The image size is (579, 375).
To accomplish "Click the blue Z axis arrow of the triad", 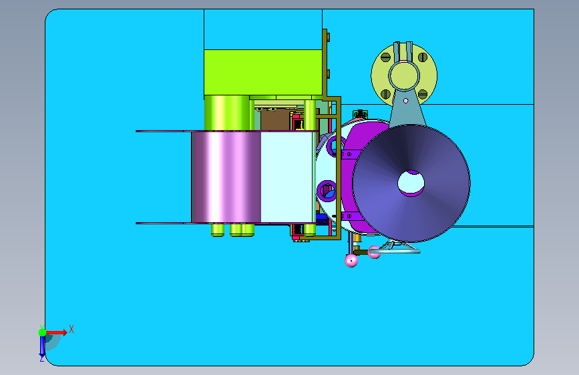I will click(42, 346).
